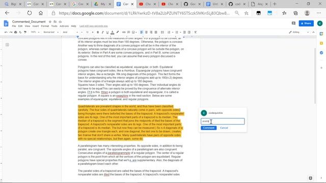326x183 pixels.
Task: Set paragraph alignment to right
Action: [151, 32]
